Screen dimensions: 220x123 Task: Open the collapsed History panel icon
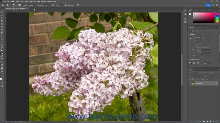[x=185, y=11]
